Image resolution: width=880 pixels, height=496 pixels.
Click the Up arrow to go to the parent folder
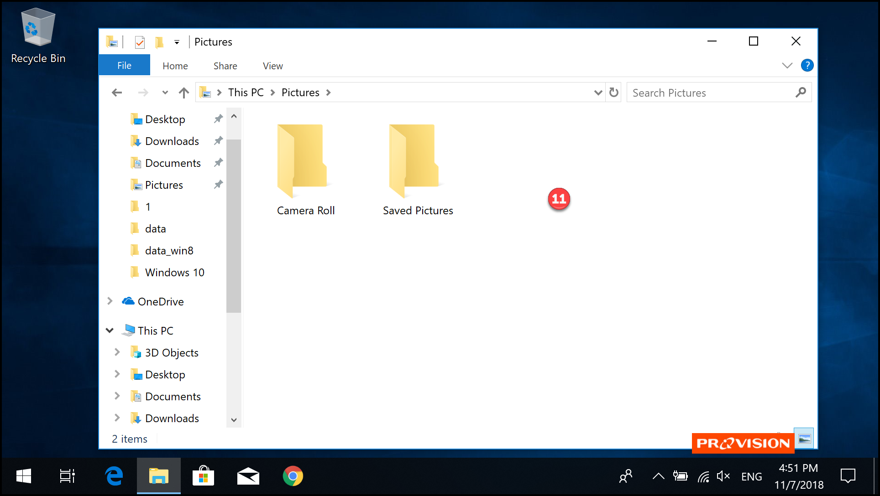[184, 93]
